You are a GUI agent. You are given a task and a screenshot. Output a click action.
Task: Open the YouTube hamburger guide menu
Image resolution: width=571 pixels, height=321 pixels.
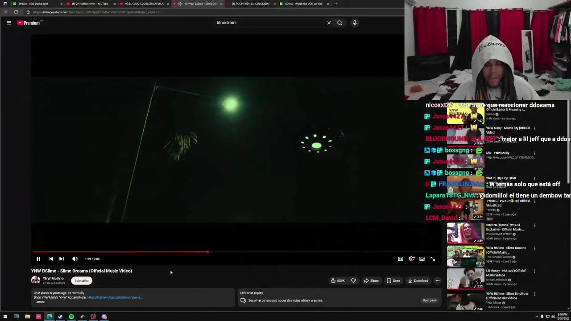pos(8,23)
